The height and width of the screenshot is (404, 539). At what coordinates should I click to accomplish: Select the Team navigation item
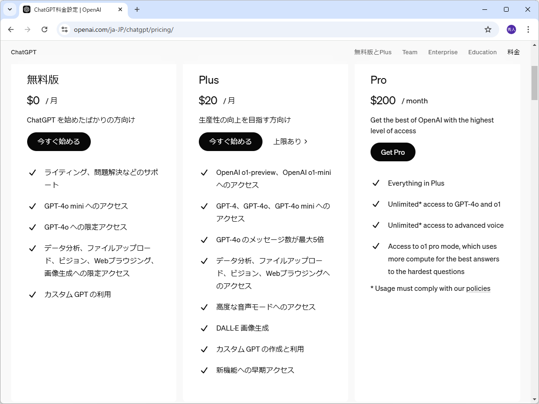[x=409, y=52]
